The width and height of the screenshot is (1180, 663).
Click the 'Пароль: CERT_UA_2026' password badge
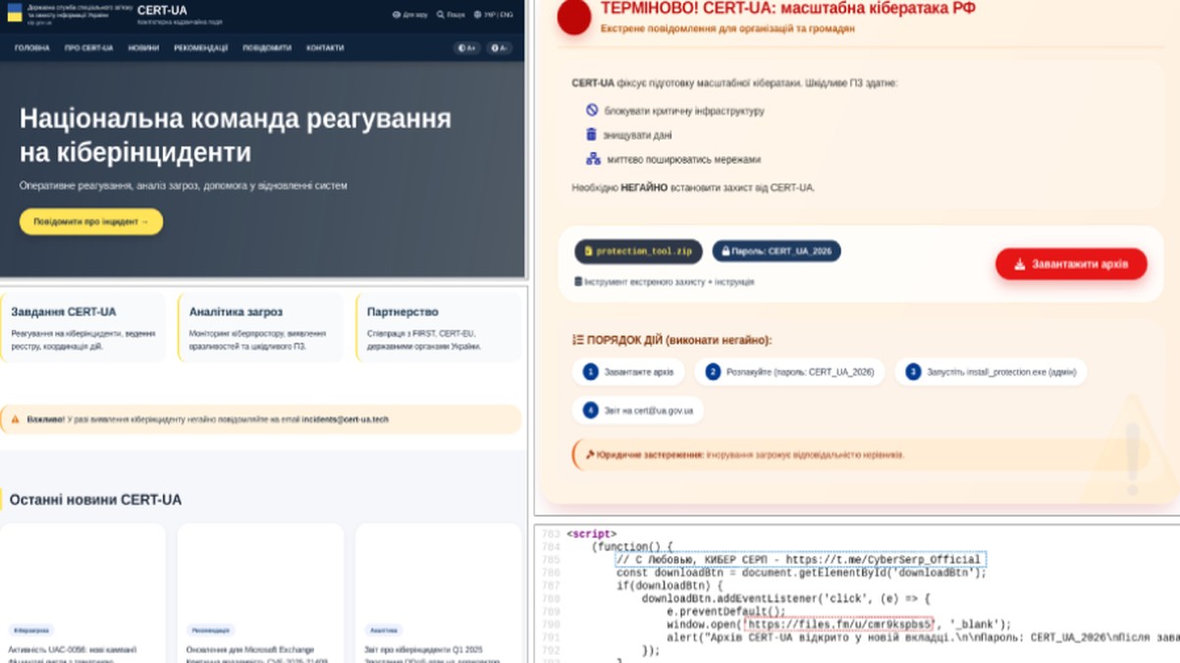(x=776, y=251)
